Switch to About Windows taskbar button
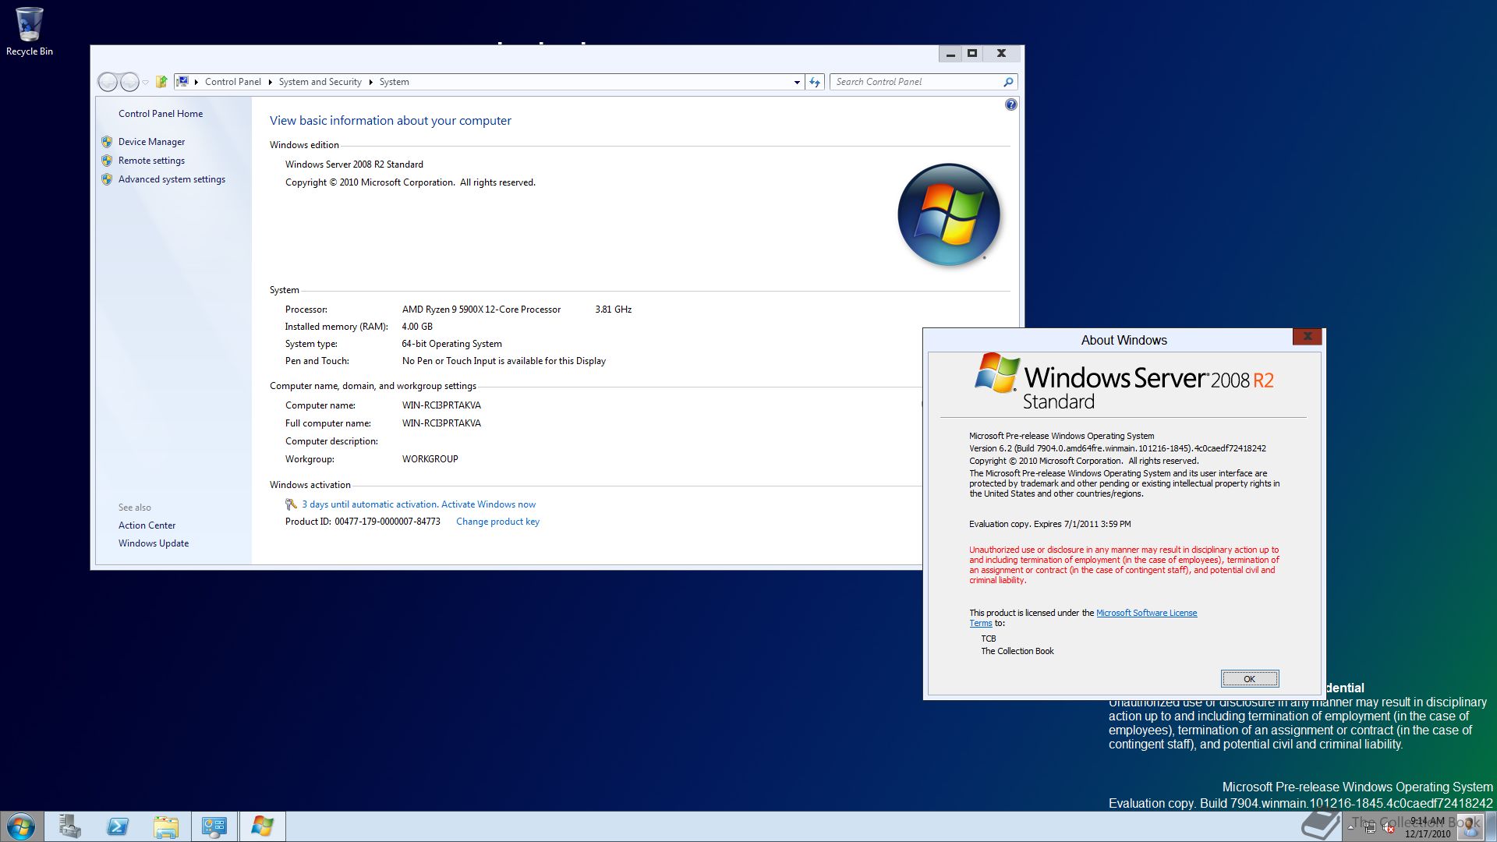 click(x=263, y=826)
